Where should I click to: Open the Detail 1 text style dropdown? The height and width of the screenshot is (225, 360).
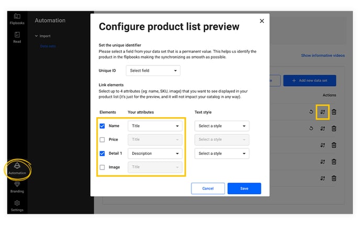[x=222, y=153]
